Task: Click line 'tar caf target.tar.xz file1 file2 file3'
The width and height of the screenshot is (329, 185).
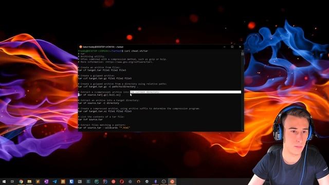Action: (105, 111)
